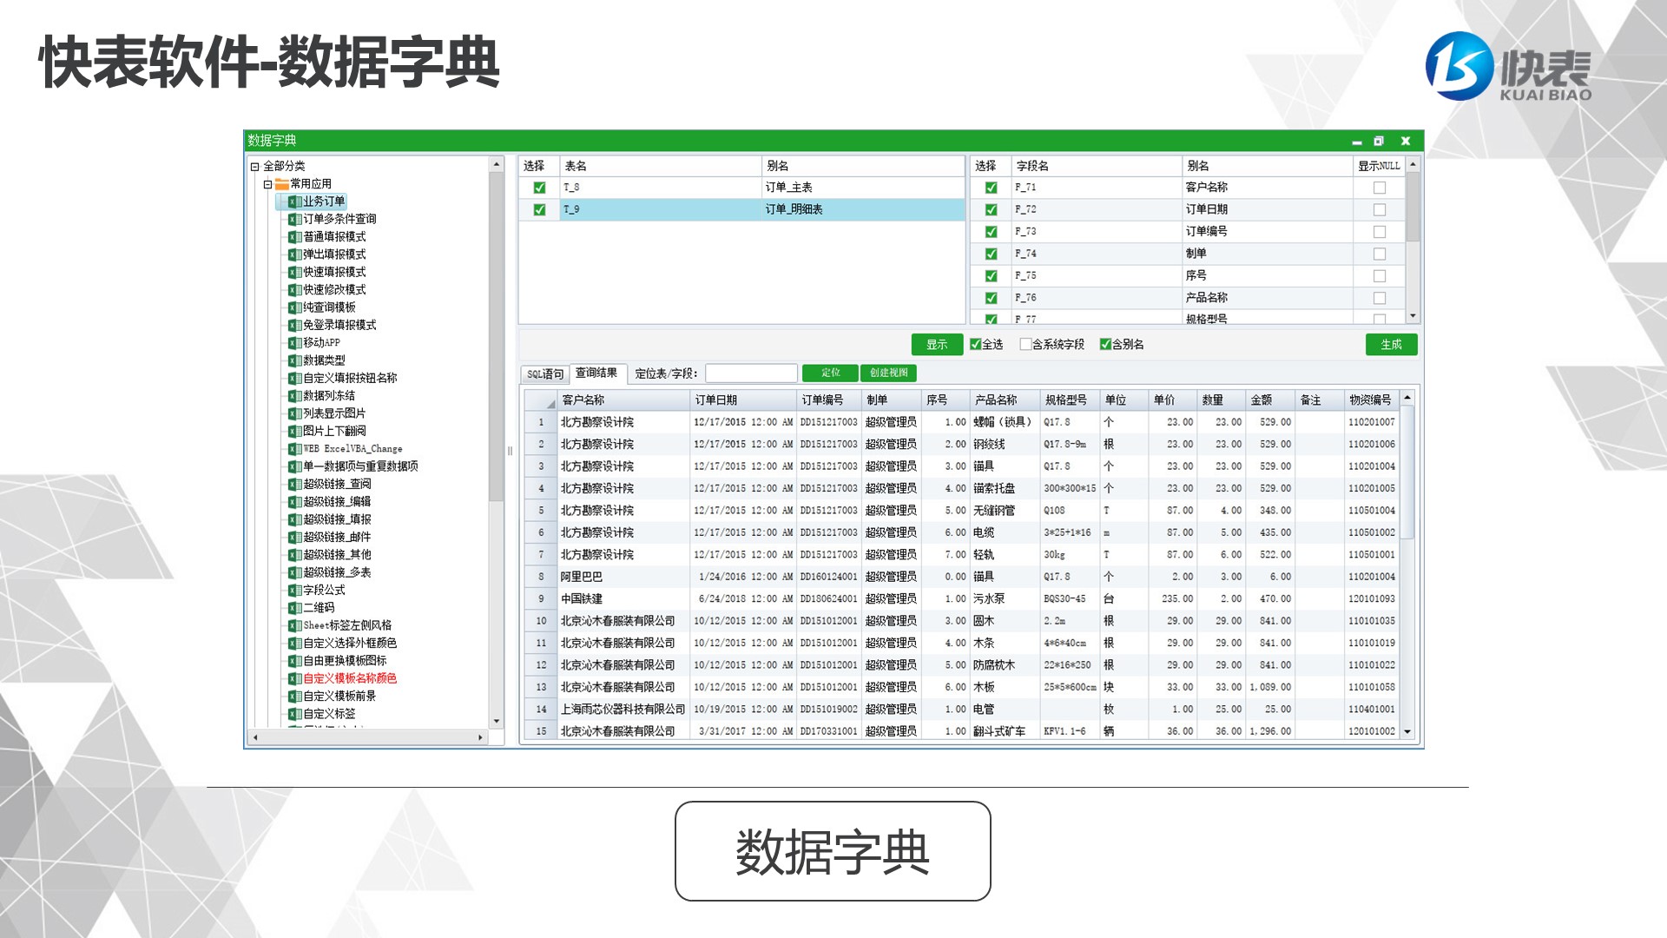The width and height of the screenshot is (1667, 938).
Task: Select the Excel icon beside 快速修改模式
Action: point(295,290)
